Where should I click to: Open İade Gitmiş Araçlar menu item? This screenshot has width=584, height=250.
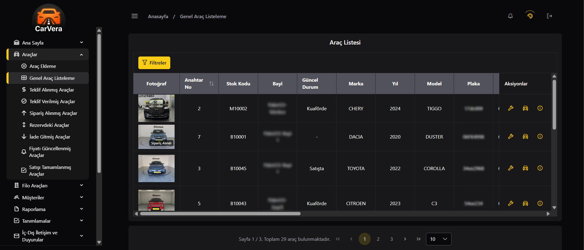[x=48, y=137]
